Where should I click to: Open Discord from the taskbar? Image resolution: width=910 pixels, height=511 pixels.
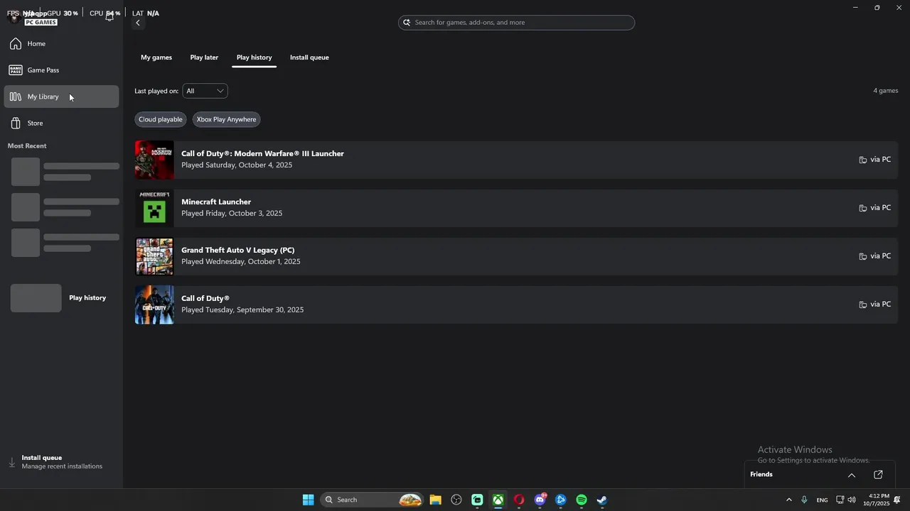[540, 500]
